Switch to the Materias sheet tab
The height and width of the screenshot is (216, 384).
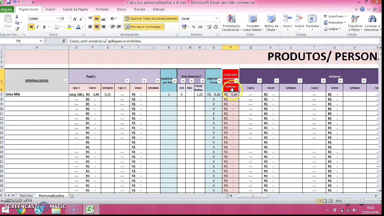pos(26,196)
